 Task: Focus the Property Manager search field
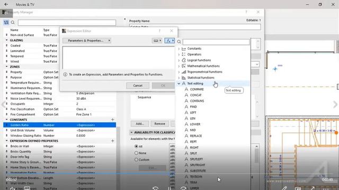[67, 22]
